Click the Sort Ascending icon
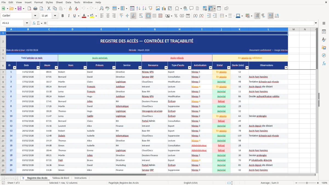 click(138, 8)
